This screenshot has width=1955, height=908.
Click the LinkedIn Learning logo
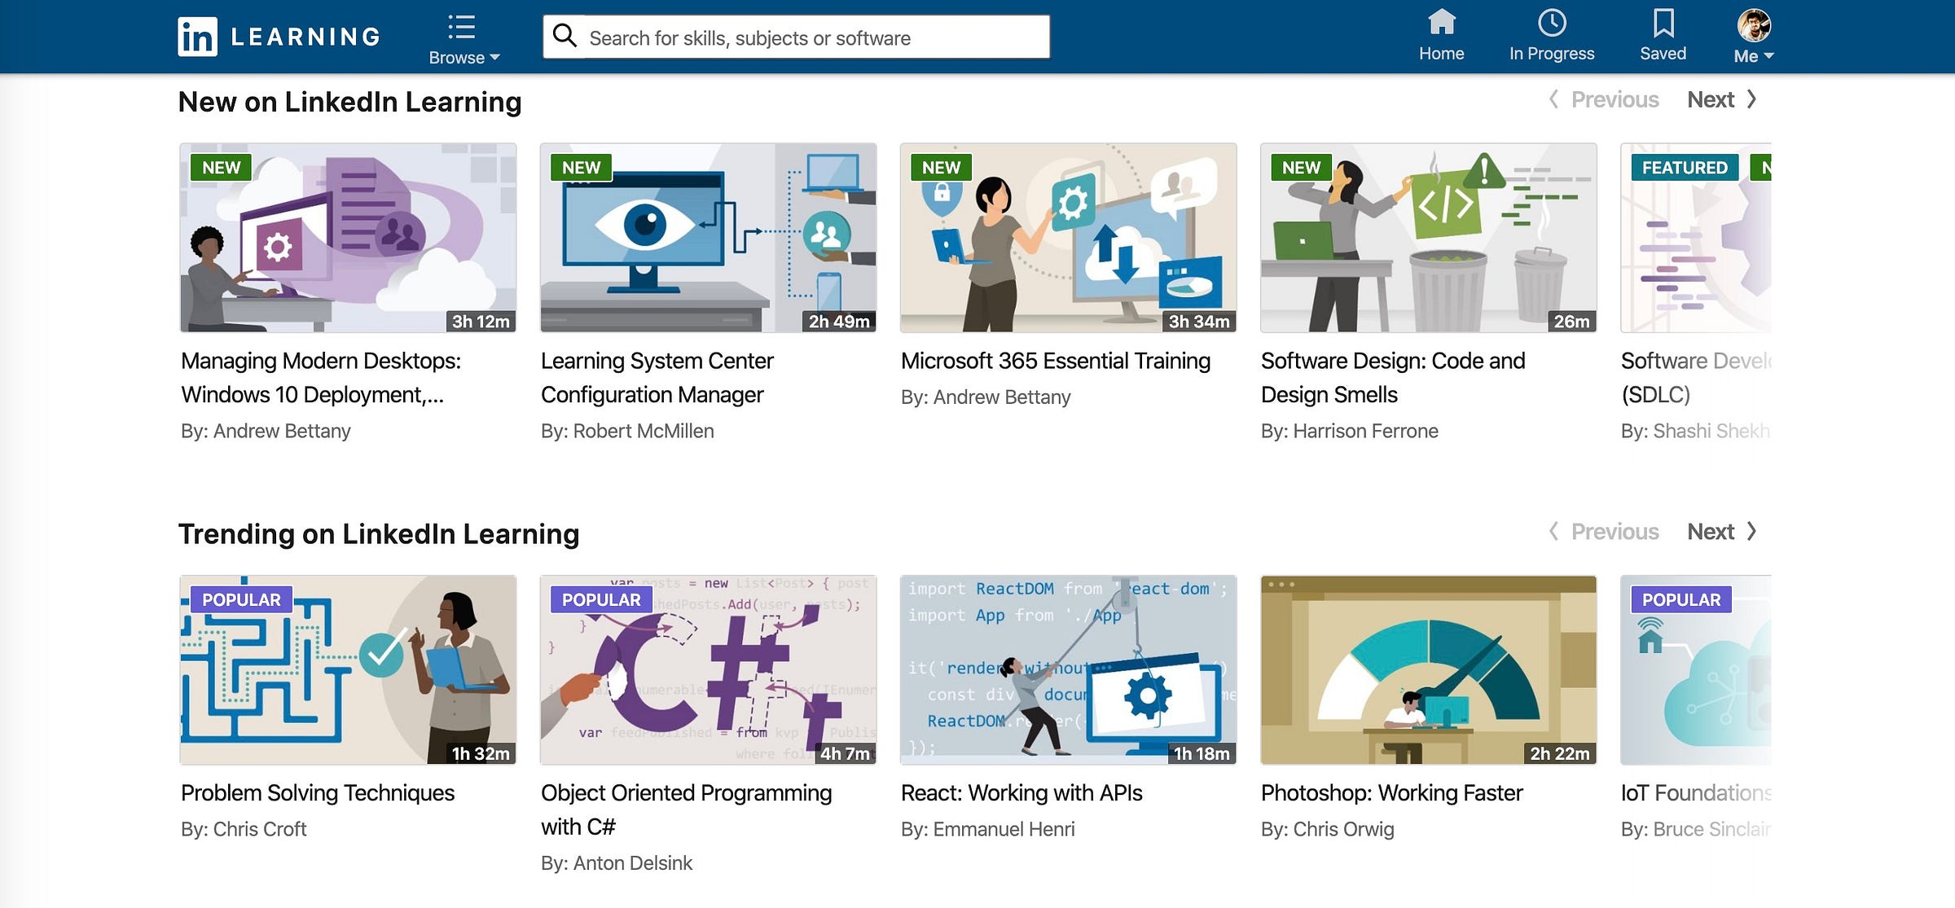[279, 37]
